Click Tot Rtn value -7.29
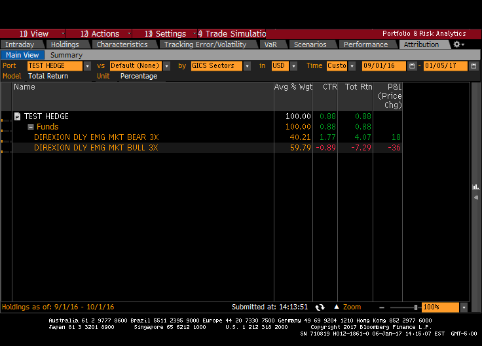Image resolution: width=482 pixels, height=346 pixels. [x=361, y=148]
